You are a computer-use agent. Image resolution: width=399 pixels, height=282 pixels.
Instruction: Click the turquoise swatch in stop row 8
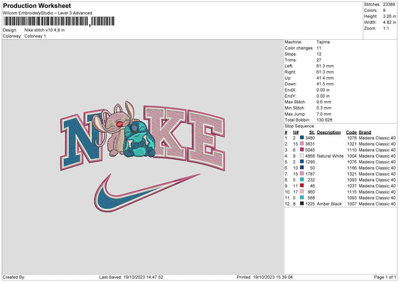[x=302, y=180]
